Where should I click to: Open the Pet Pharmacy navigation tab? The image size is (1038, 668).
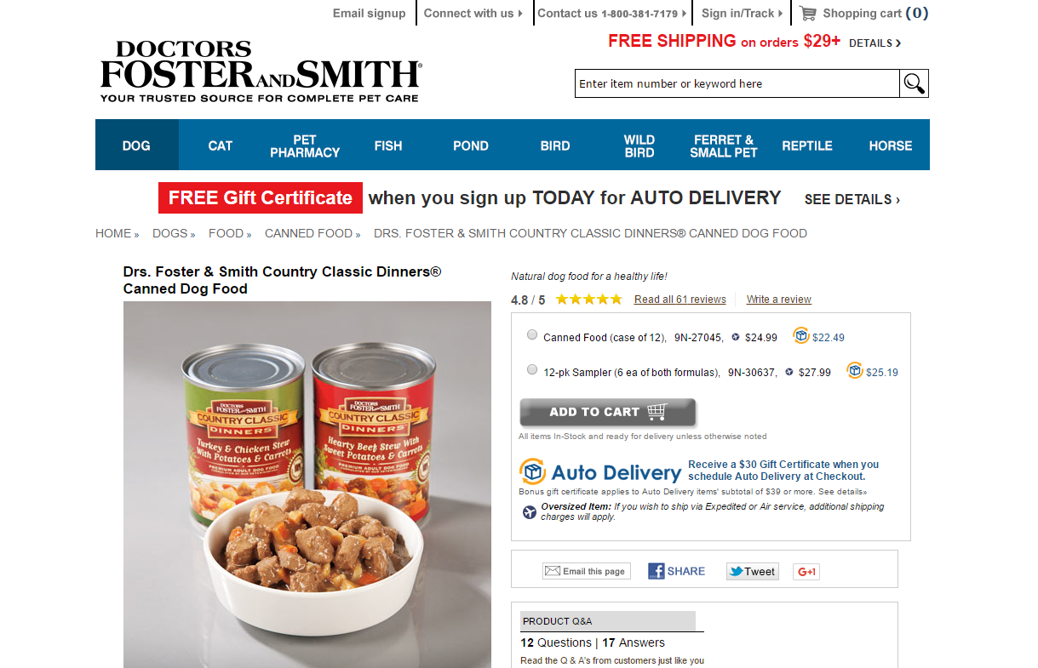tap(305, 146)
